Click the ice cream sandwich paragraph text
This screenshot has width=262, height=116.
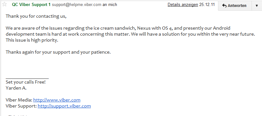tap(130, 34)
